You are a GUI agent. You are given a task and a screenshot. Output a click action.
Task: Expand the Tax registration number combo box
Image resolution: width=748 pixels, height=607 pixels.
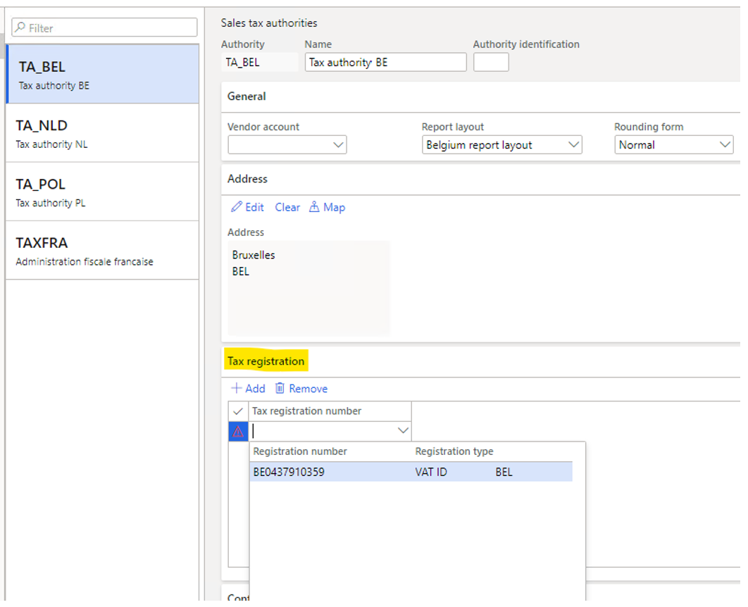[402, 430]
